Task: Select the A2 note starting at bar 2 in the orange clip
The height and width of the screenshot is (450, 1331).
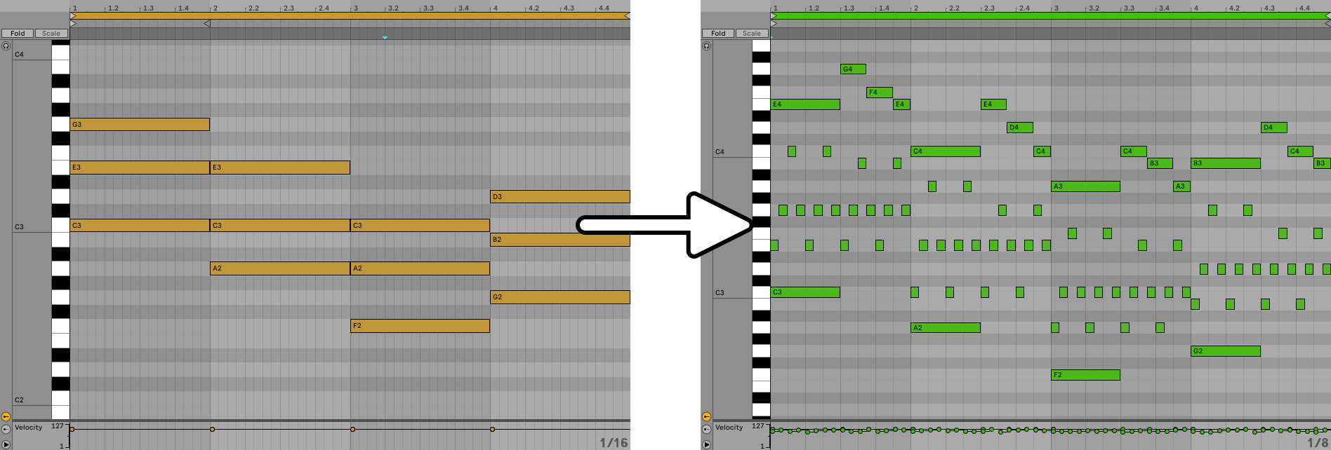Action: (x=280, y=268)
